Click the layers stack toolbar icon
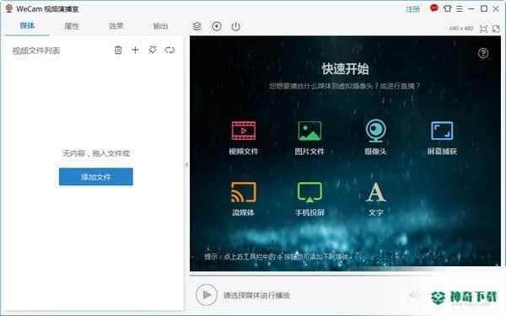The height and width of the screenshot is (316, 506). tap(196, 26)
